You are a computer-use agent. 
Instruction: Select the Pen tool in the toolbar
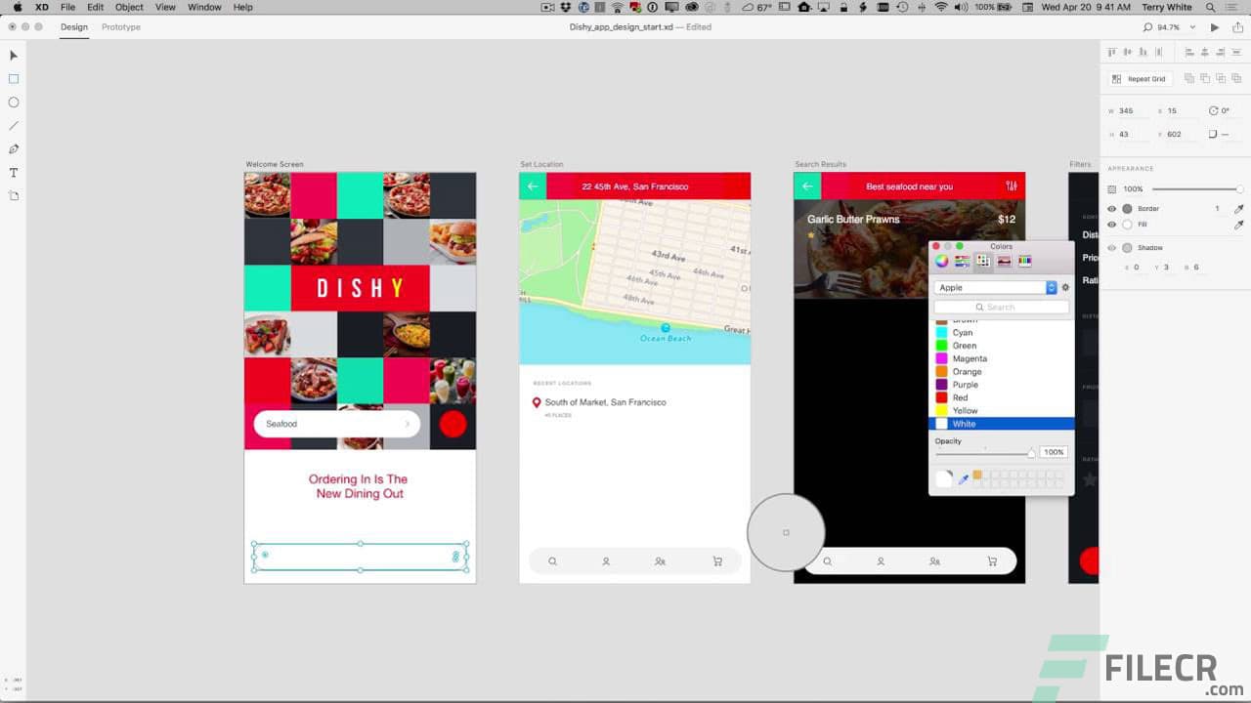pos(13,148)
